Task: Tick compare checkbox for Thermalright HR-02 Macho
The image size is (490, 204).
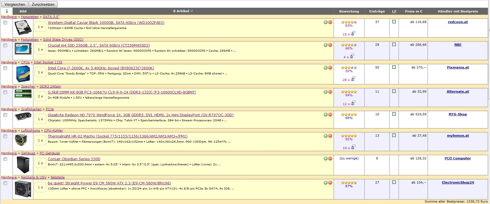Action: point(5,136)
